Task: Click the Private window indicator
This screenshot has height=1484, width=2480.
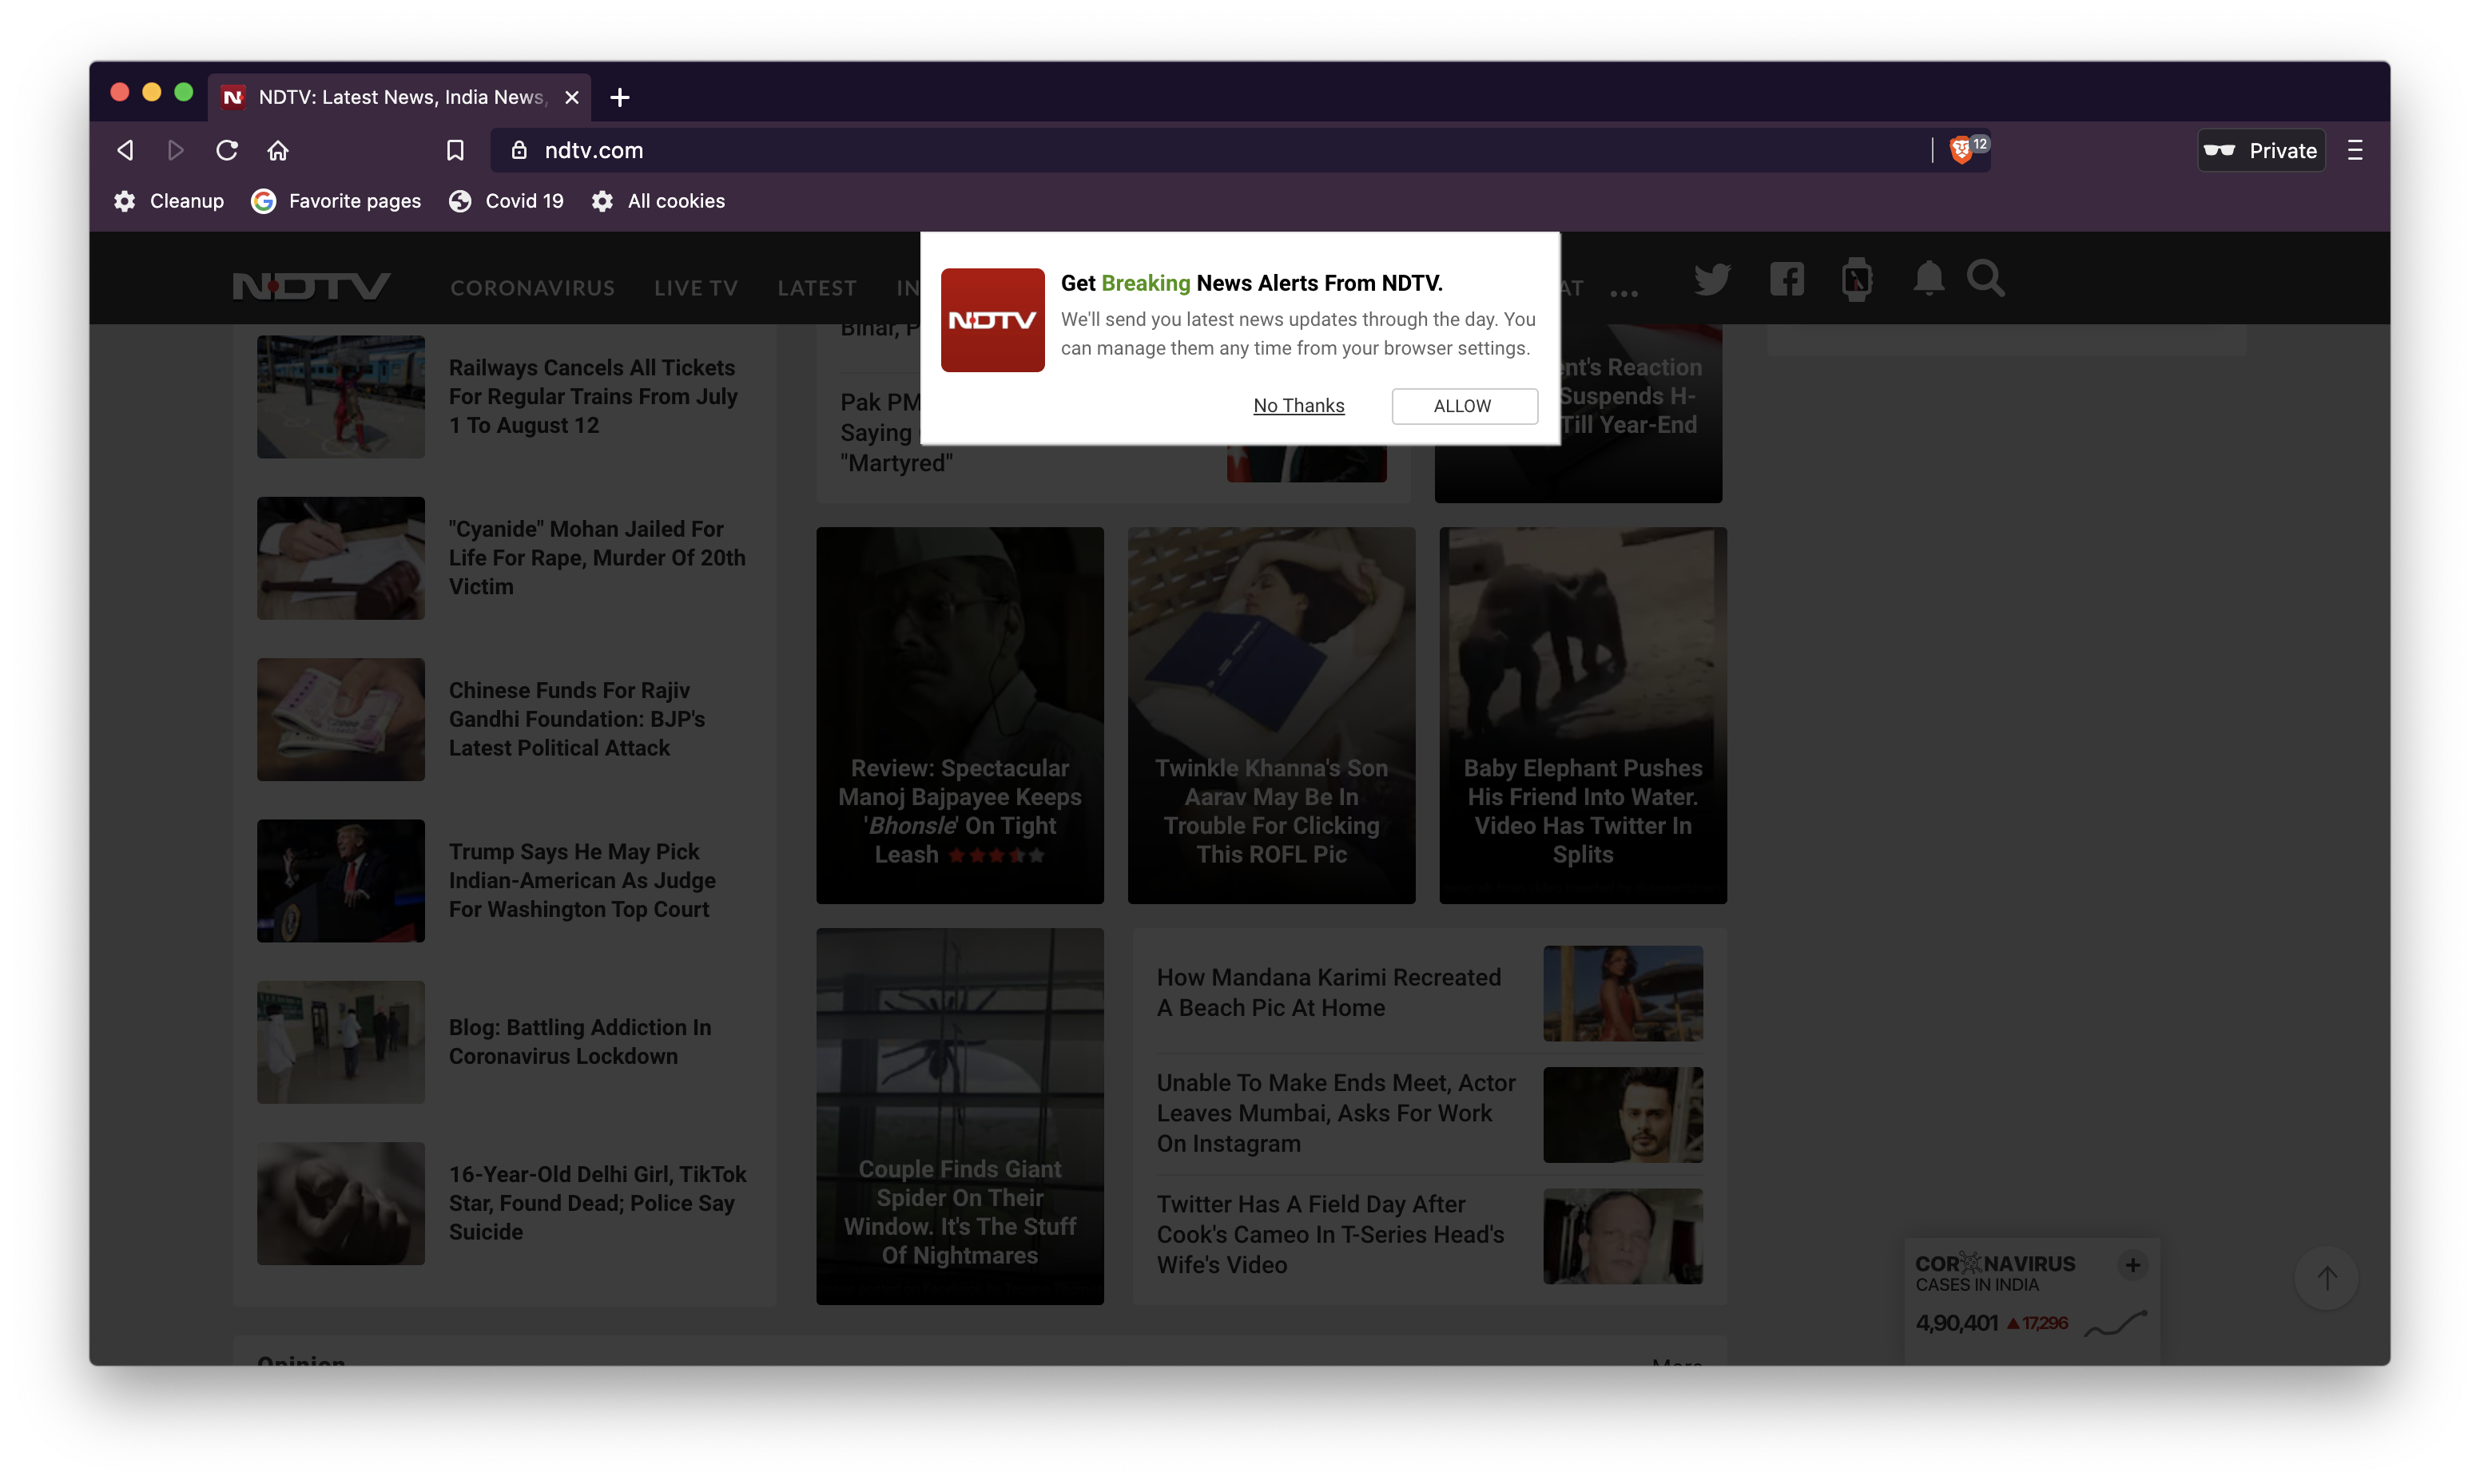Action: [x=2261, y=150]
